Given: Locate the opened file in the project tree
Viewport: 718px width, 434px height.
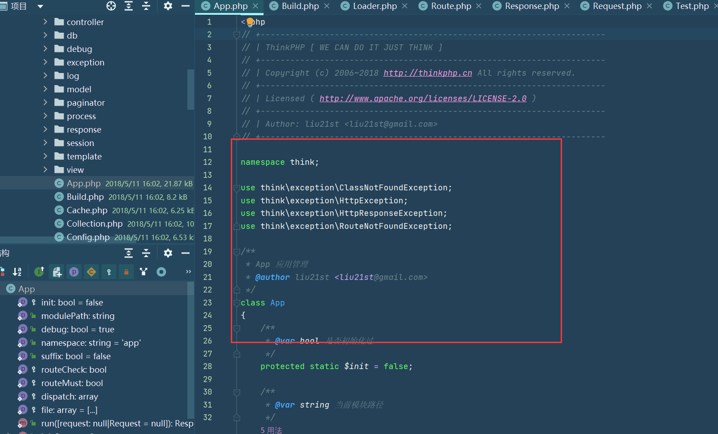Looking at the screenshot, I should coord(111,6).
